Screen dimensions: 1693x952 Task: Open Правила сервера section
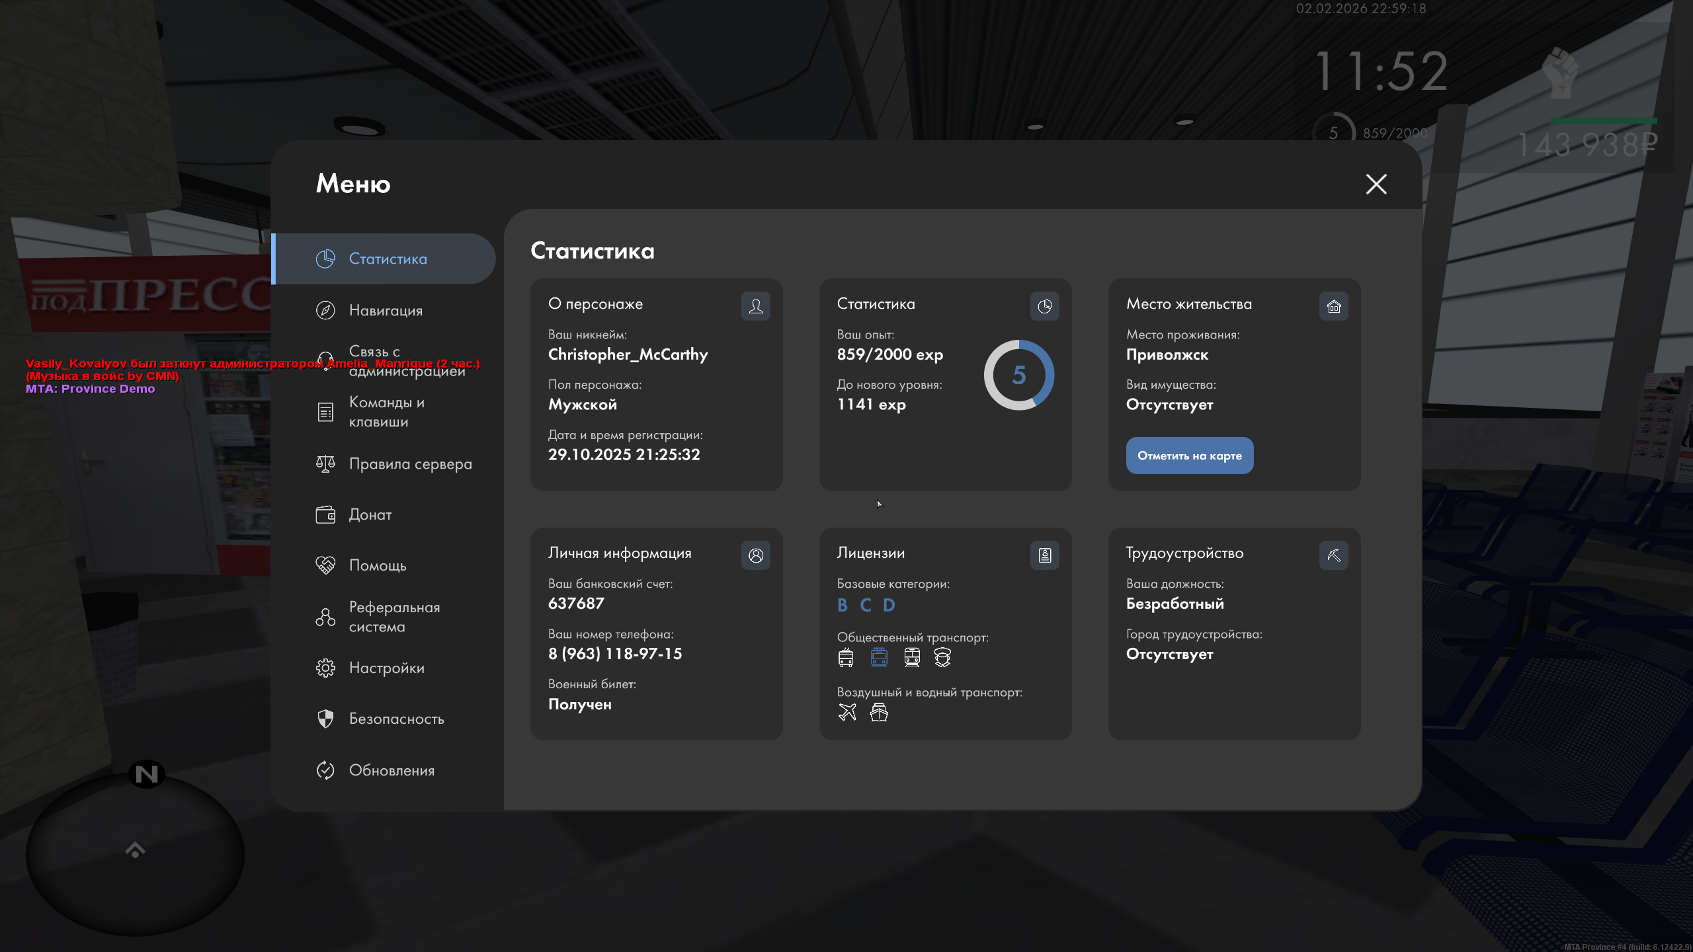tap(410, 463)
